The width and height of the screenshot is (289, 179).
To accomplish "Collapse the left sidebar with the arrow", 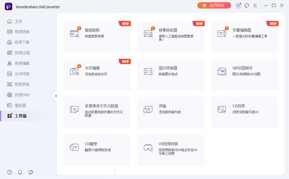I will [x=56, y=96].
